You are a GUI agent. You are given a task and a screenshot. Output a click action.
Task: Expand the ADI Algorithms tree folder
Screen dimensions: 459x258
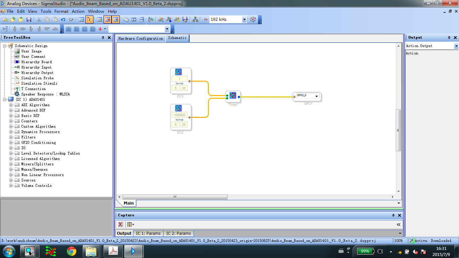click(11, 105)
